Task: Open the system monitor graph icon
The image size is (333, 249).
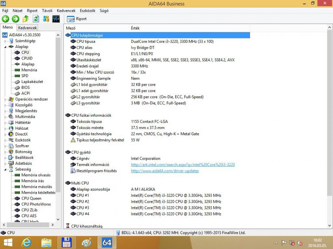Action: pyautogui.click(x=56, y=19)
